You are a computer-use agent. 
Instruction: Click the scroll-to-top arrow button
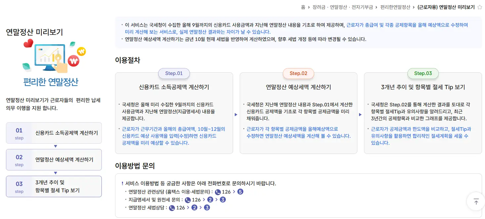[x=475, y=202]
